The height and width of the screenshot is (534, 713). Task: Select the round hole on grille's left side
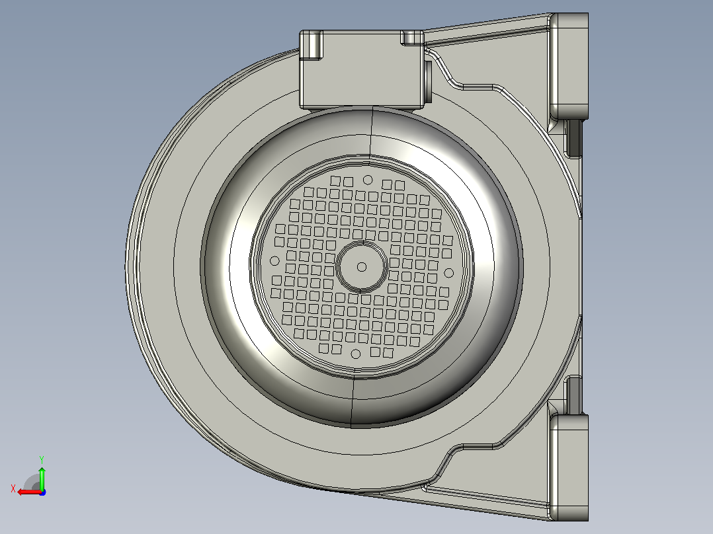(274, 261)
